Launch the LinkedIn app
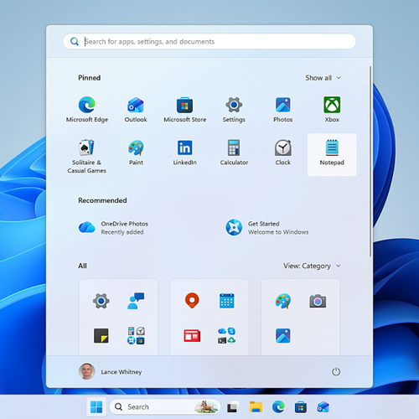Image resolution: width=419 pixels, height=419 pixels. point(185,153)
